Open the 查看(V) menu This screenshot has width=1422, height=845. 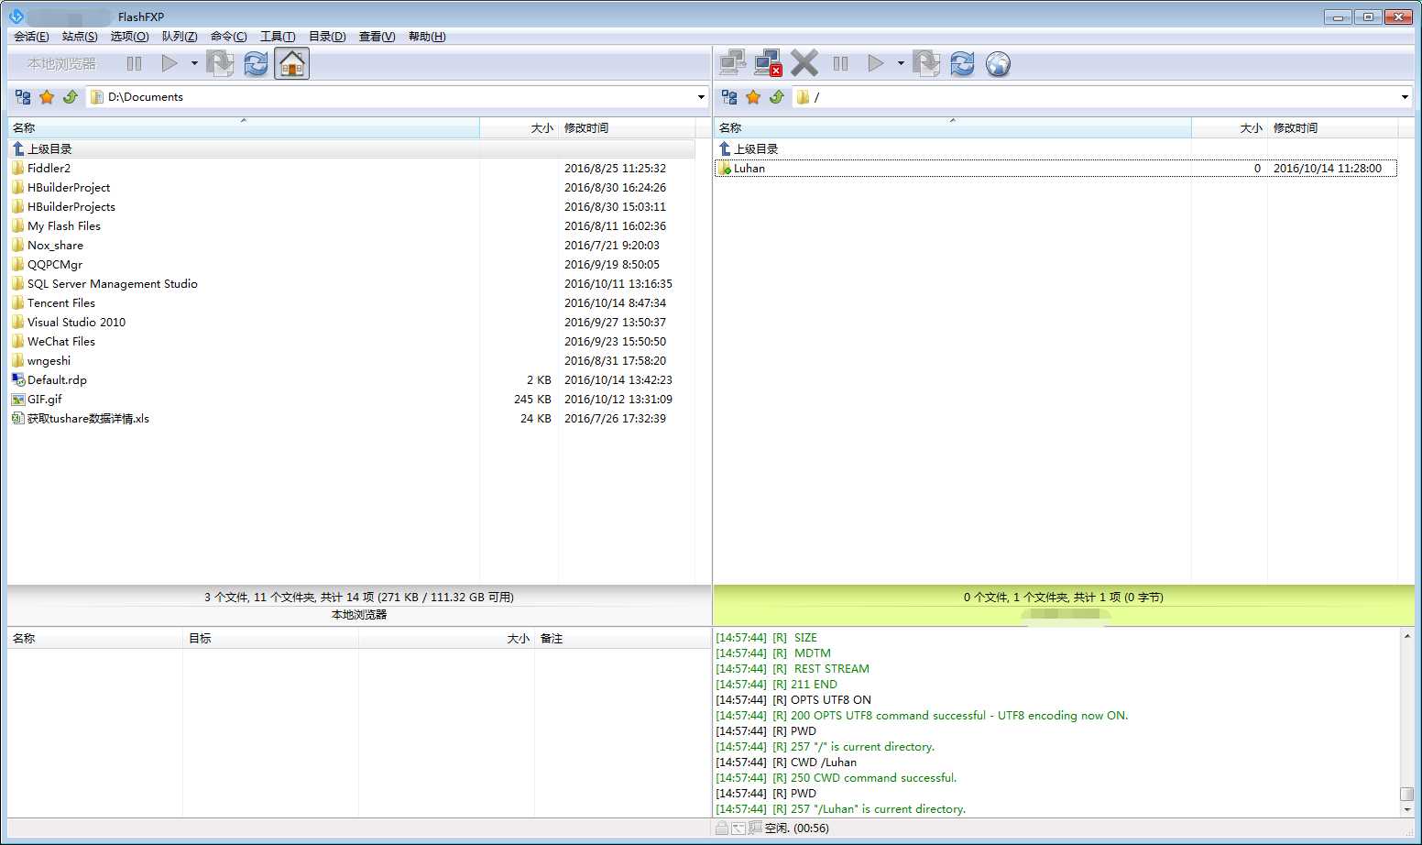point(377,37)
